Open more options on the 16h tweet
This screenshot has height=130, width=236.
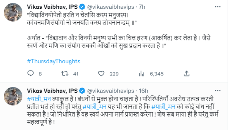(x=218, y=91)
